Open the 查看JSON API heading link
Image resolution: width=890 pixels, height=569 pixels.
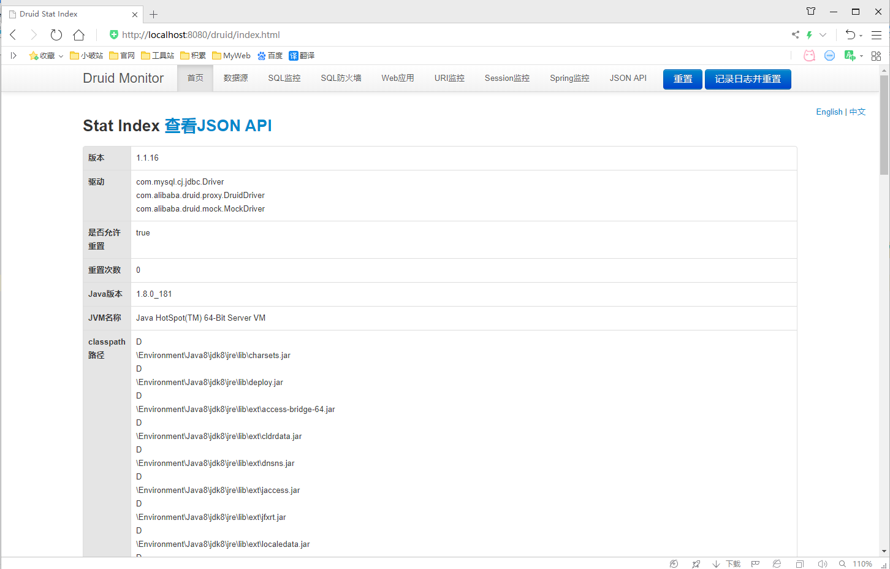point(218,126)
